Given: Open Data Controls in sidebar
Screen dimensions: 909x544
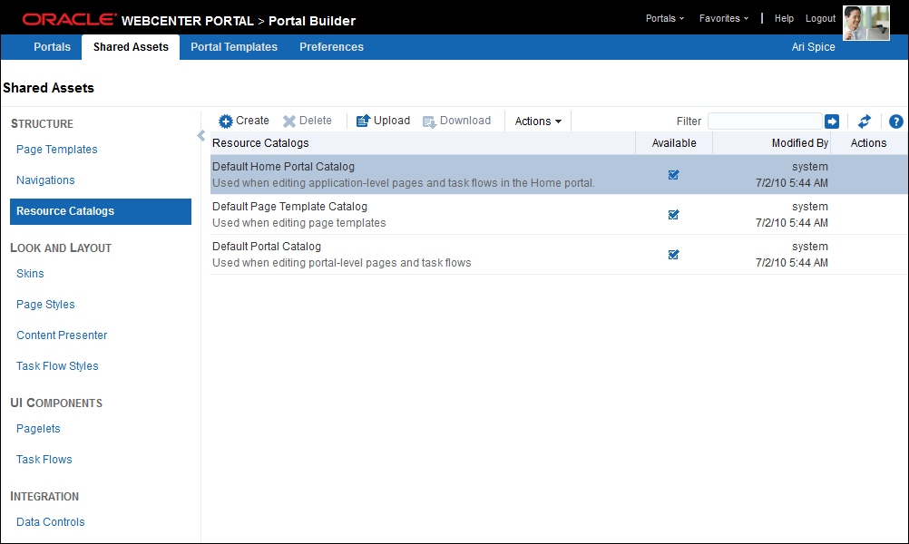Looking at the screenshot, I should (x=51, y=522).
